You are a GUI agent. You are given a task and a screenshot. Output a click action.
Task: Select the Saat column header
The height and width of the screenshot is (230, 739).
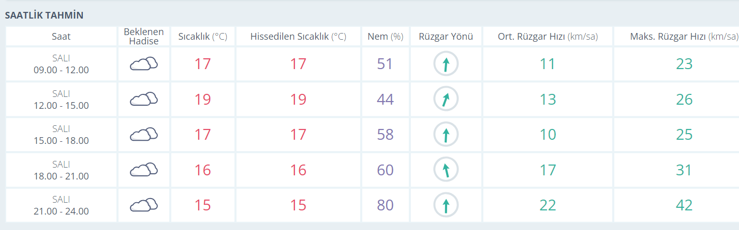pos(61,36)
